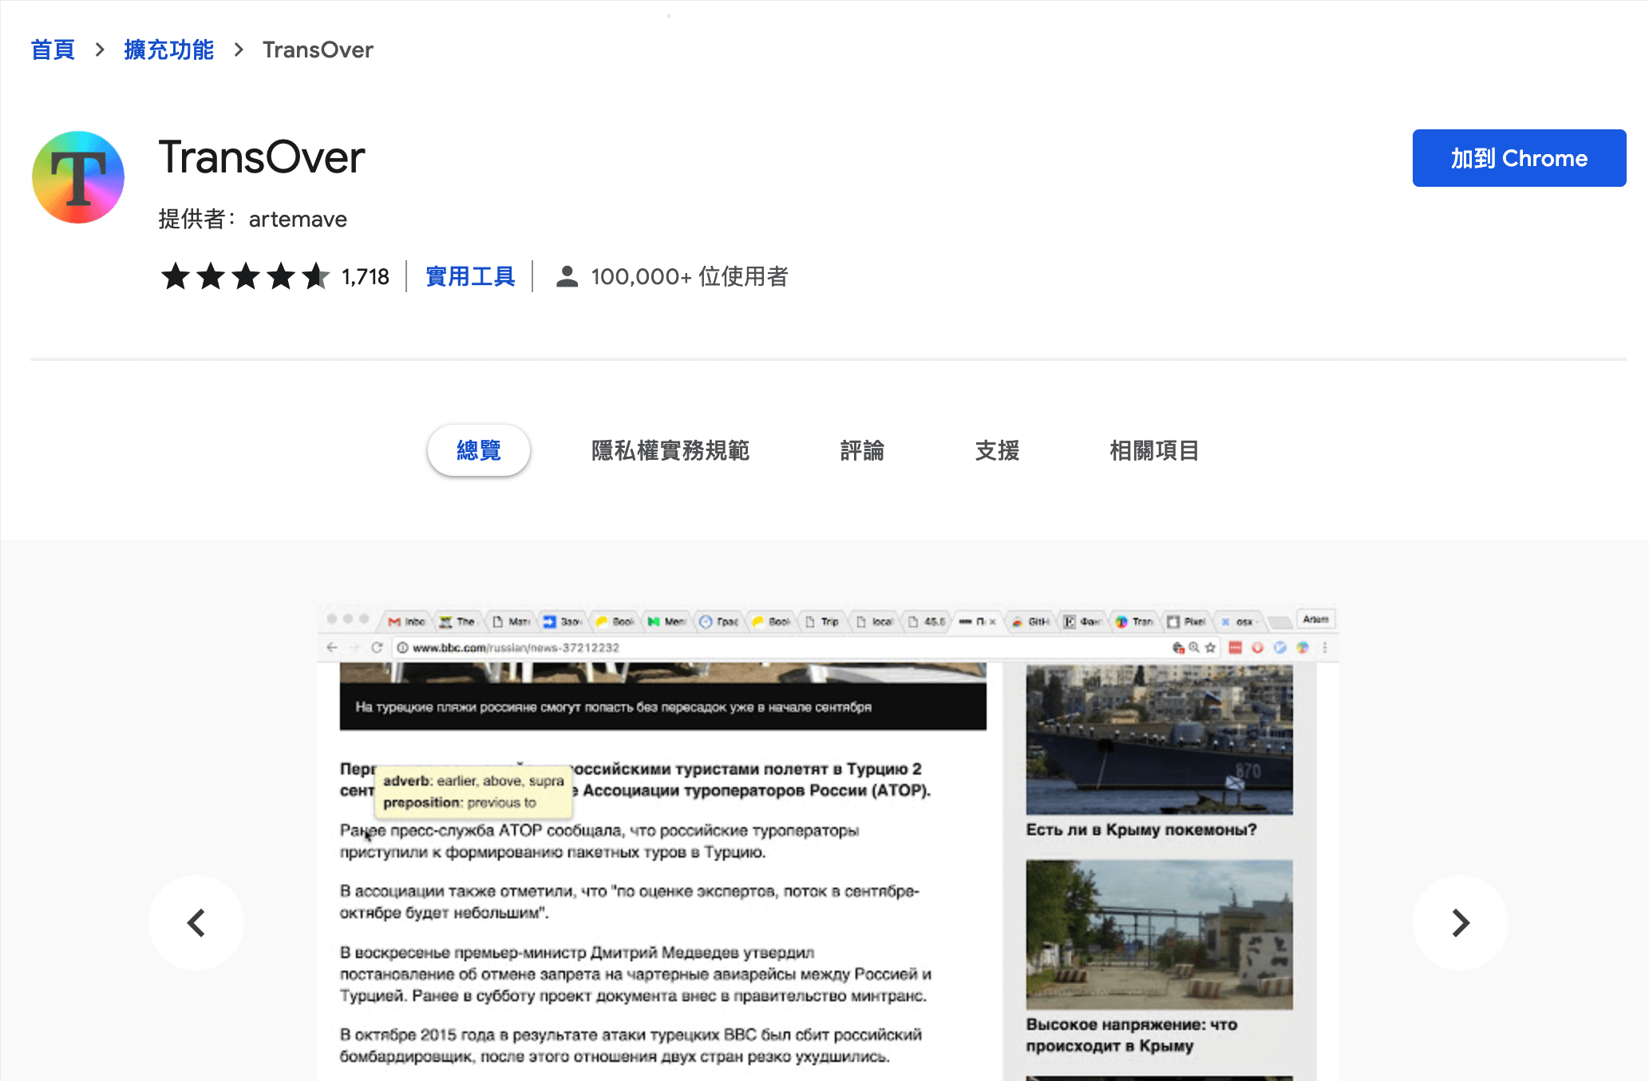Go to previous screenshot with left arrow
1649x1081 pixels.
click(196, 923)
